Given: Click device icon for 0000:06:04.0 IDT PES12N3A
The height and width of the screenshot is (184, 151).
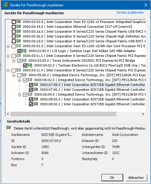Looking at the screenshot, I should click(30, 94).
